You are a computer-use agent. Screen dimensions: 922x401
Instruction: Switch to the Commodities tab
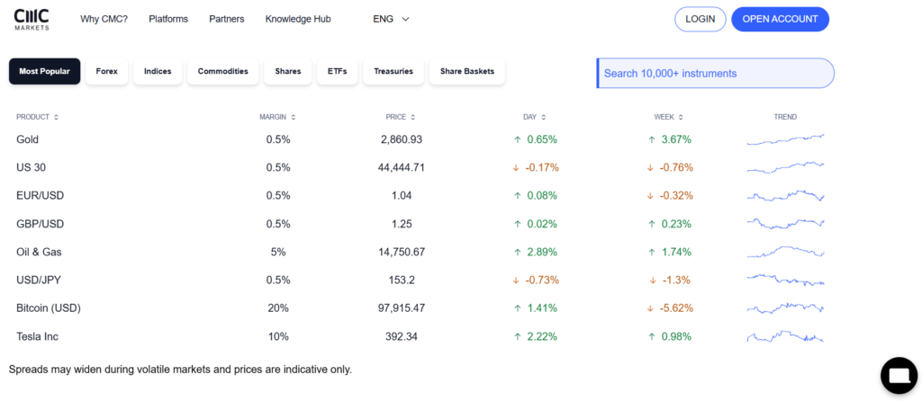223,71
